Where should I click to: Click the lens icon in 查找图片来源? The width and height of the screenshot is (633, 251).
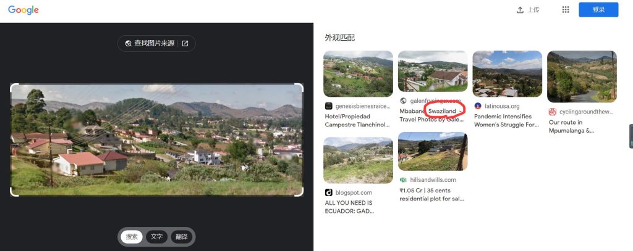pos(128,43)
